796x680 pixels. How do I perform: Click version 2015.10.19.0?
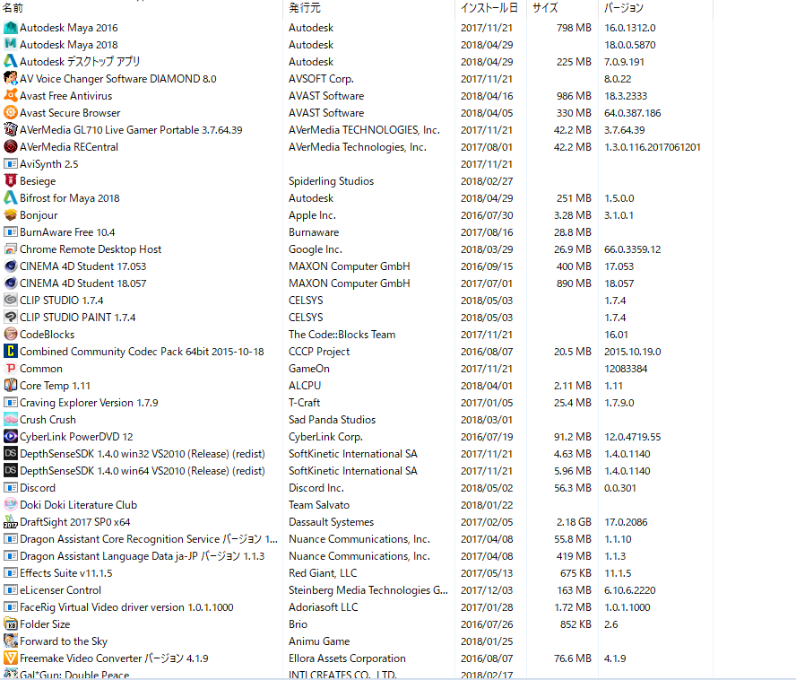tap(633, 351)
